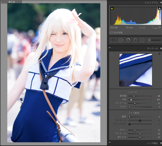This screenshot has width=162, height=146.
Task: Adjust the マスク slider
Action: tap(129, 107)
